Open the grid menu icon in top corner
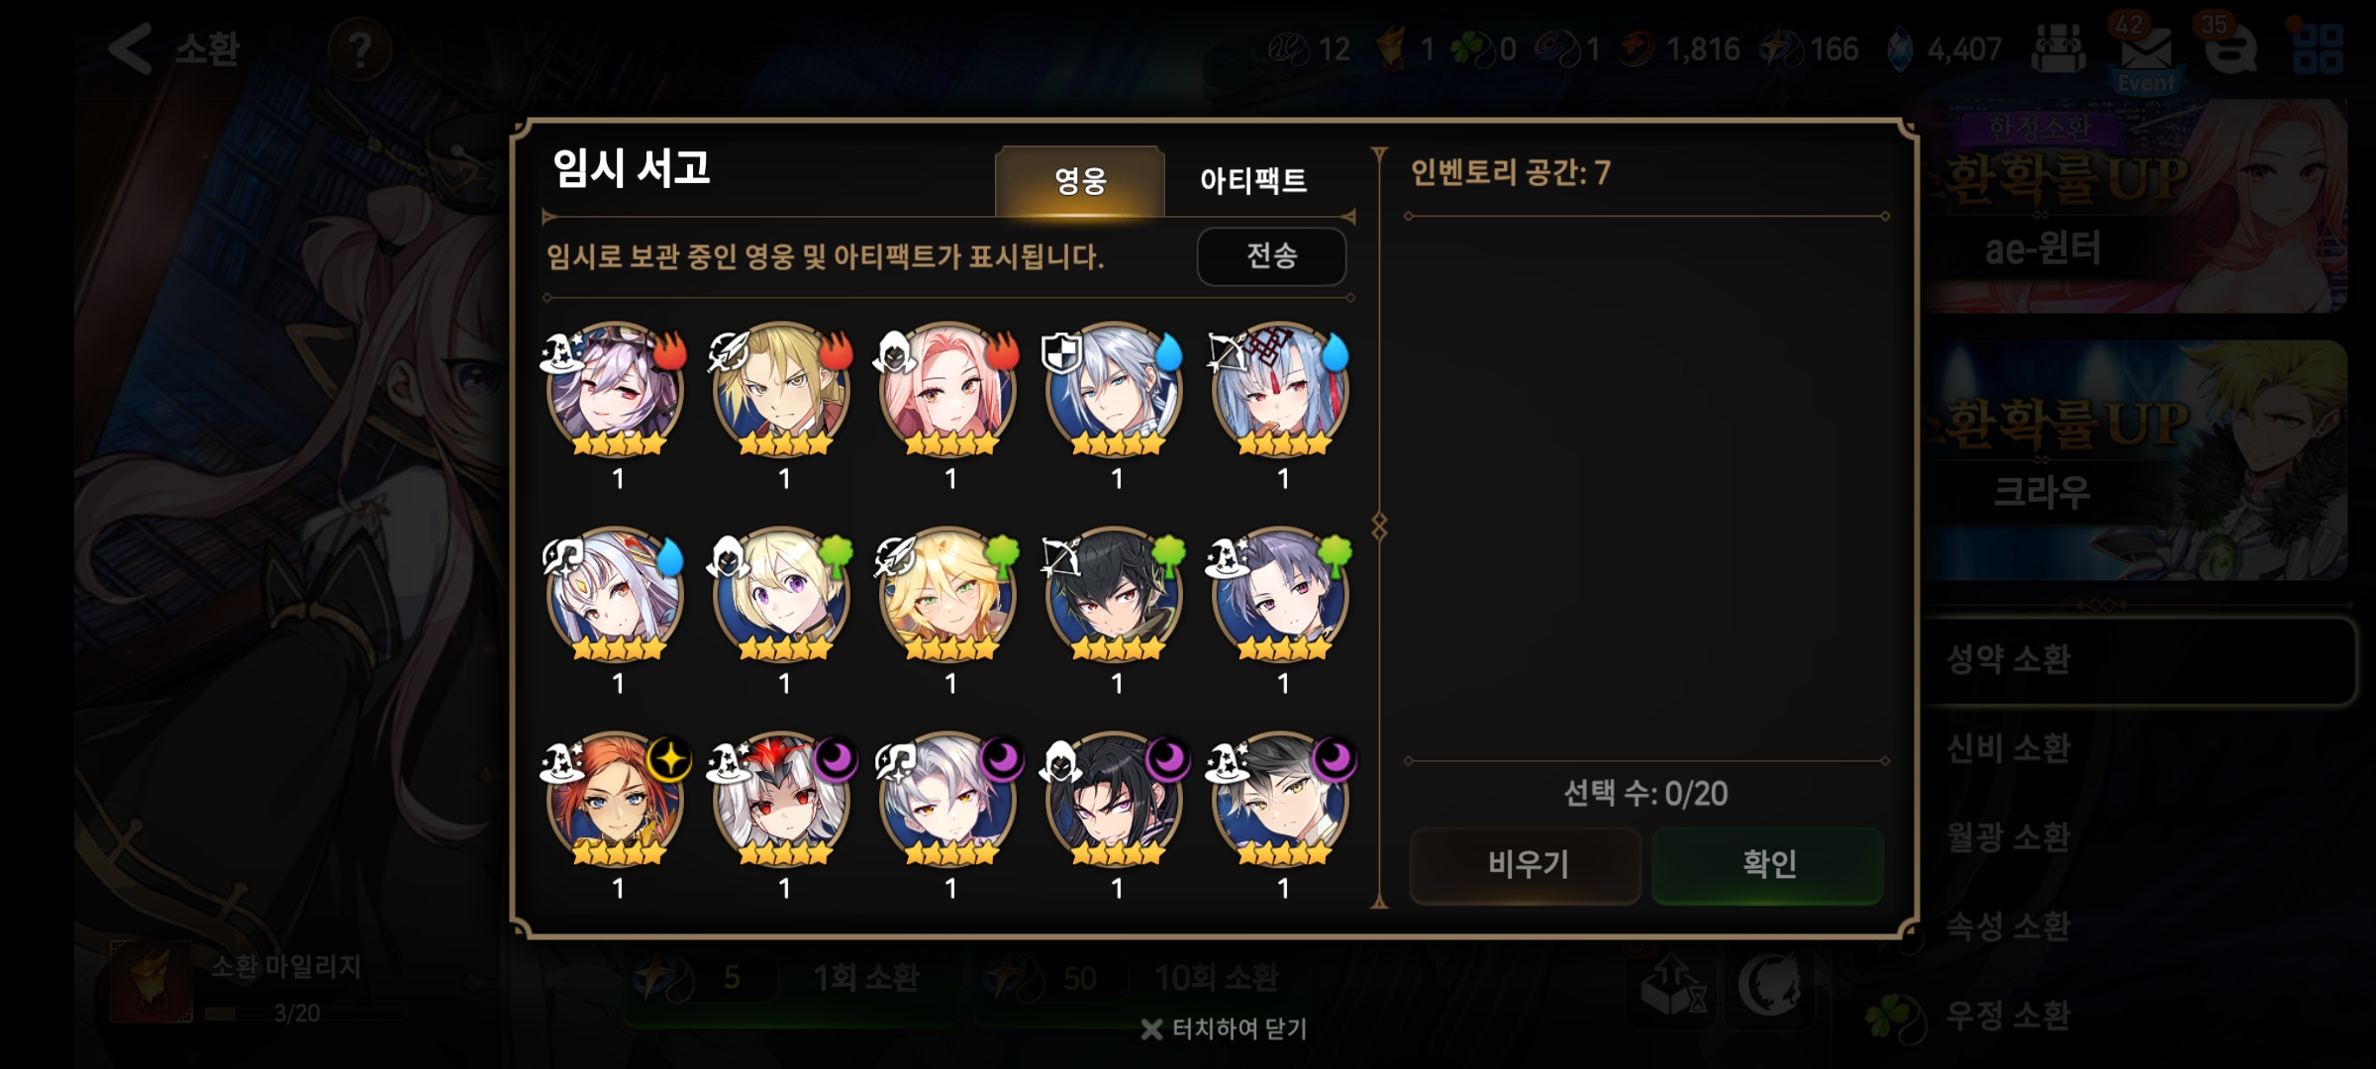2376x1069 pixels. (x=2318, y=48)
